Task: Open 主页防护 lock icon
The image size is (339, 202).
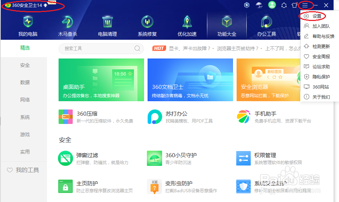Action: tap(65, 186)
